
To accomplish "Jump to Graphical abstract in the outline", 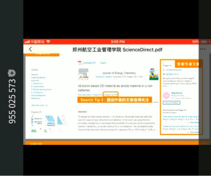I will click(38, 78).
